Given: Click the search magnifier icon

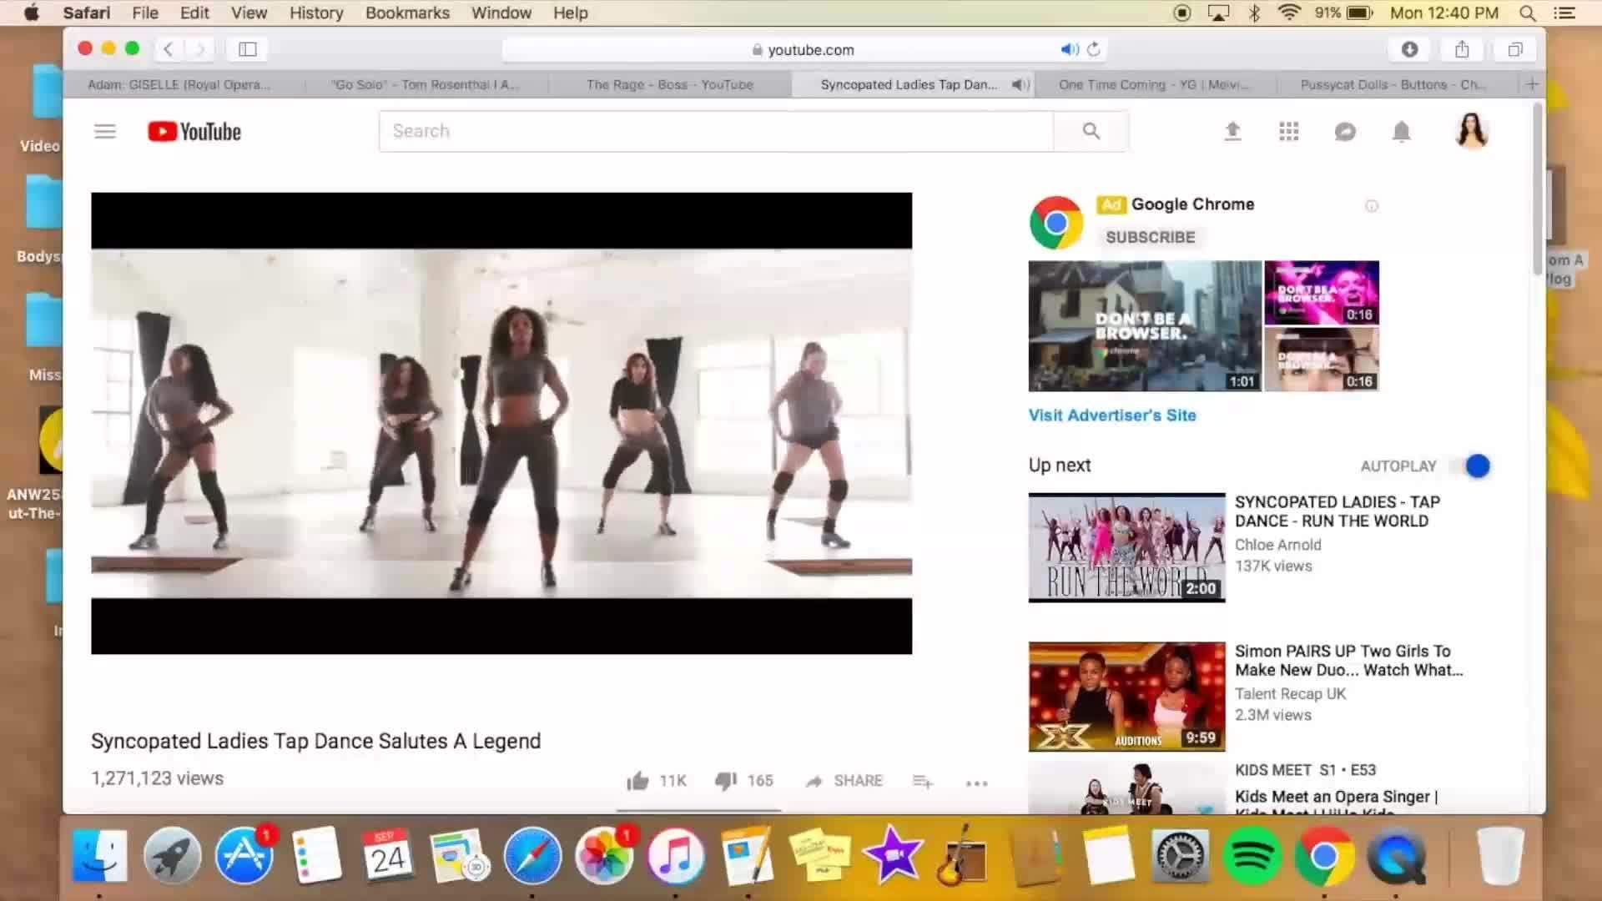Looking at the screenshot, I should [1091, 131].
